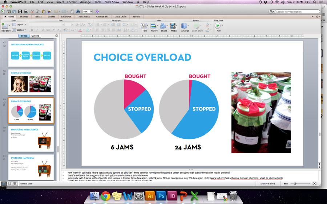Adjust the zoom slider in status bar

[295, 183]
